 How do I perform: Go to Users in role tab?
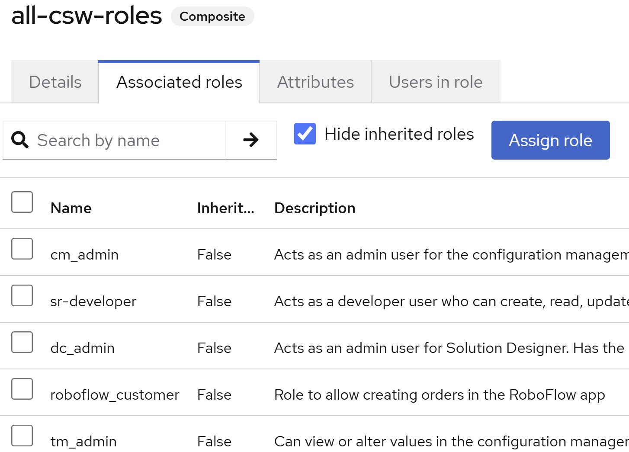[436, 82]
